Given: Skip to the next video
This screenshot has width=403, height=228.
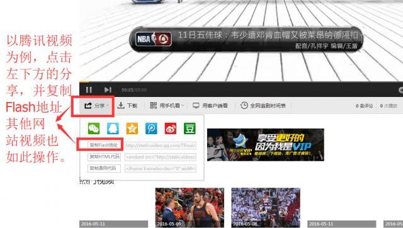Looking at the screenshot, I should (x=108, y=89).
